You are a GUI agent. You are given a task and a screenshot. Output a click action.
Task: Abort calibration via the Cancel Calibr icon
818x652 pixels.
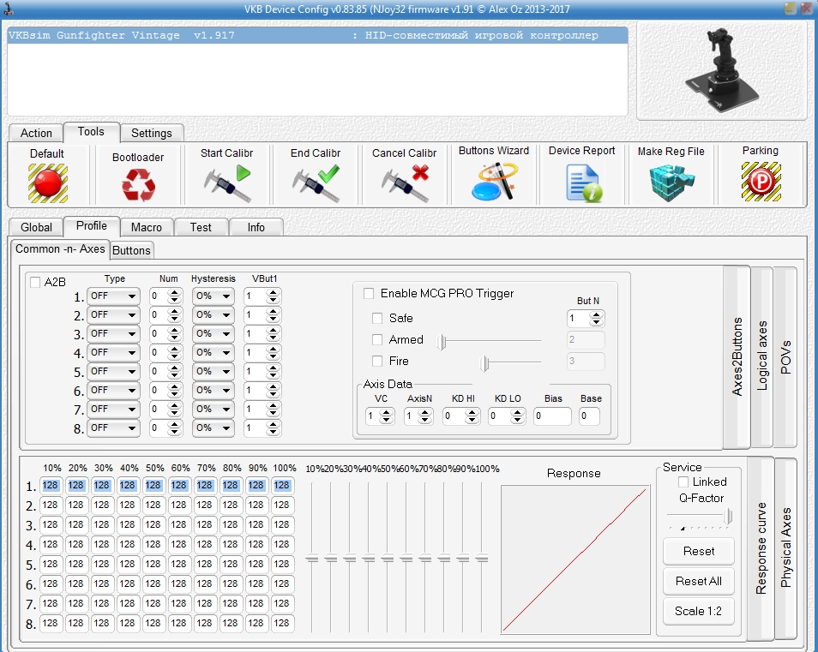tap(404, 182)
